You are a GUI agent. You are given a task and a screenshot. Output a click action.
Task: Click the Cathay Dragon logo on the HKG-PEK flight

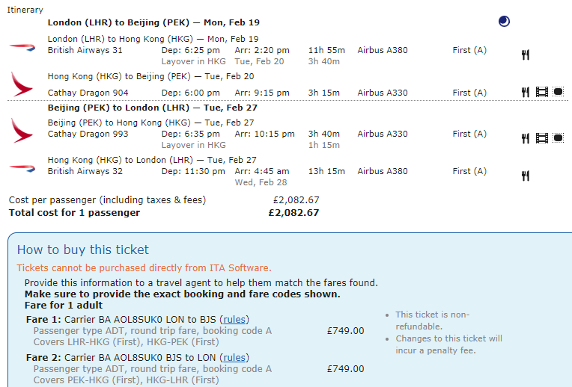[22, 83]
